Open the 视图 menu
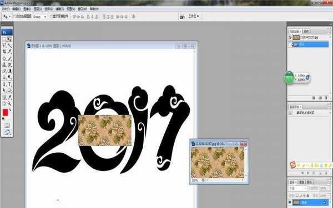This screenshot has width=333, height=208. (x=70, y=9)
